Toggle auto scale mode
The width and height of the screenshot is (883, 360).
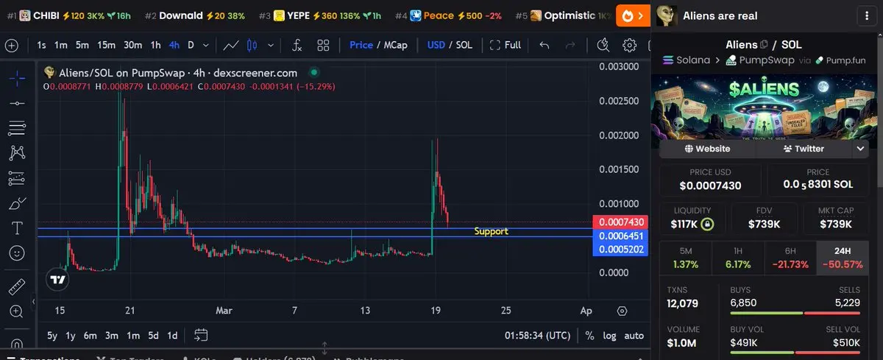tap(634, 335)
